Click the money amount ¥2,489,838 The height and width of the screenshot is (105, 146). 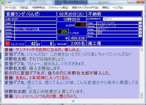click(72, 38)
